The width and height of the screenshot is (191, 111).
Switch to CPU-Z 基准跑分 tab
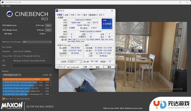[x=93, y=15]
